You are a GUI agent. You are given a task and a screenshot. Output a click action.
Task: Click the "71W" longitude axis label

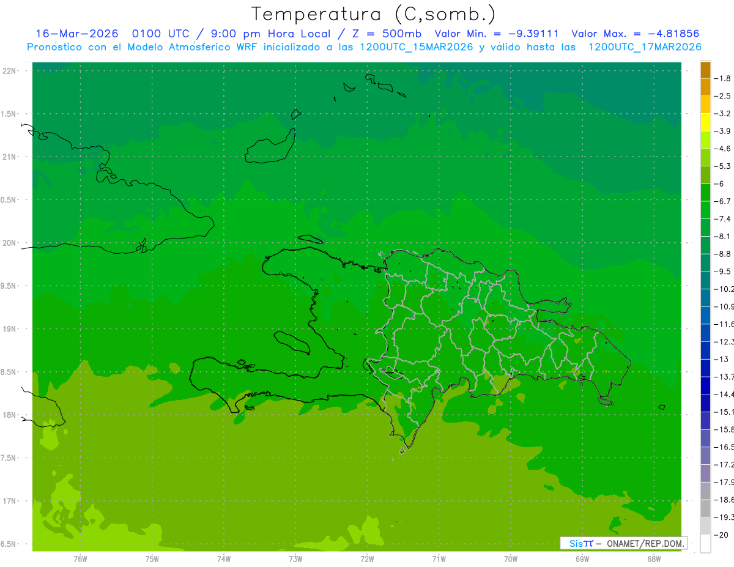[439, 558]
